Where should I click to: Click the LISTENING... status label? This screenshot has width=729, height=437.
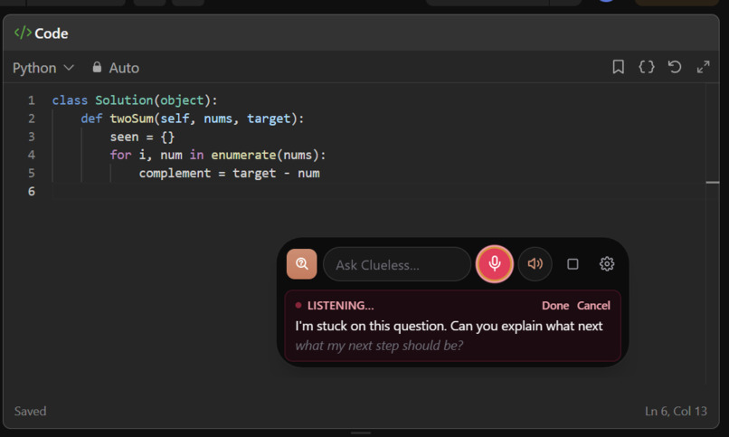click(340, 306)
